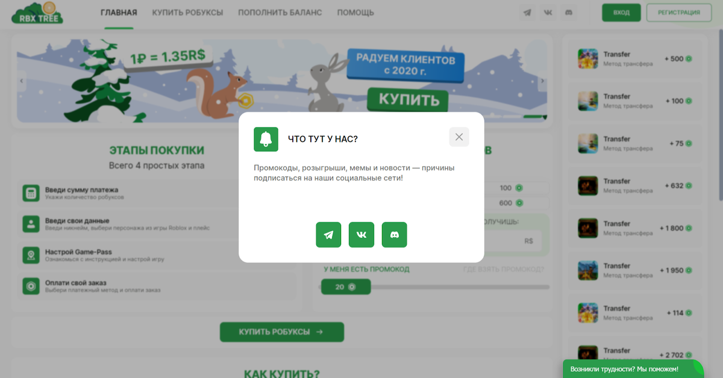723x378 pixels.
Task: Click the previous banner slide arrow
Action: [22, 81]
